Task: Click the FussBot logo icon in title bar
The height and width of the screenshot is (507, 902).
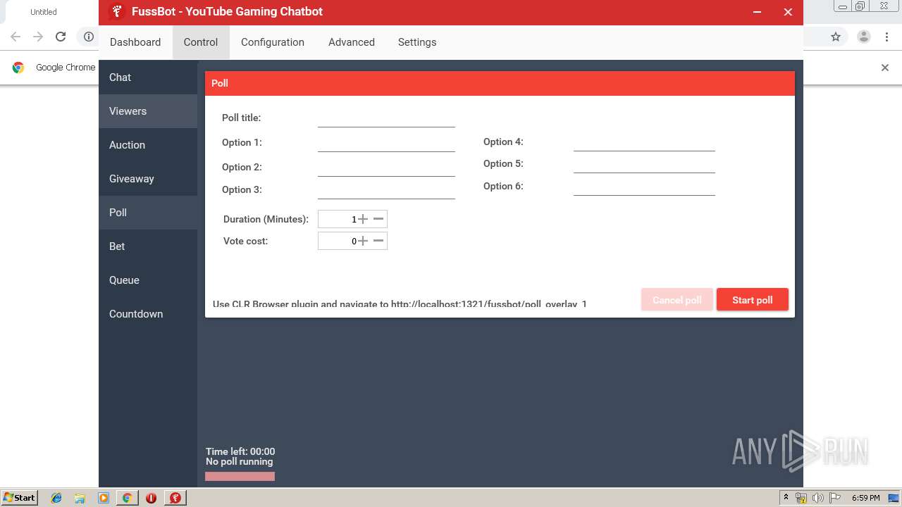Action: pyautogui.click(x=117, y=12)
